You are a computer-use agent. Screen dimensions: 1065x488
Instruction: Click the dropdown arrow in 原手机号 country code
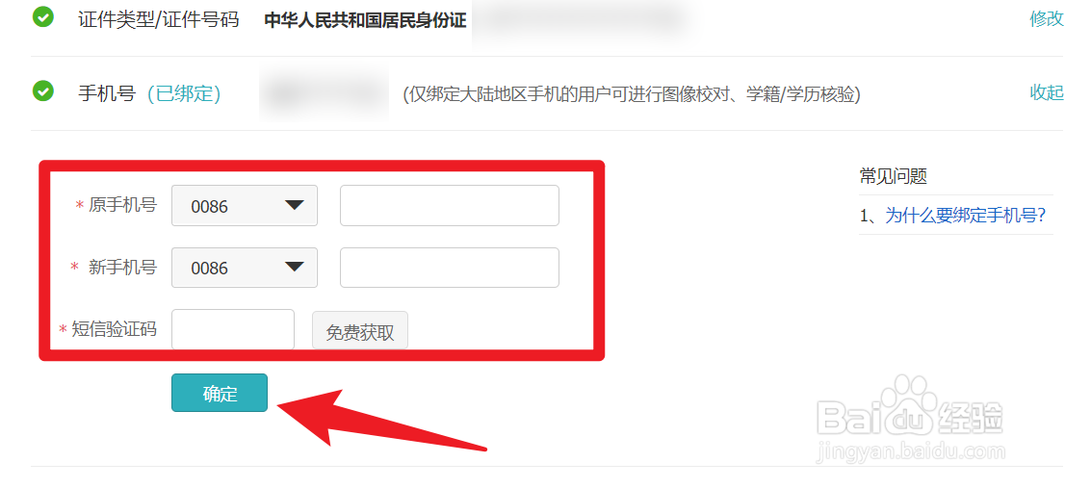click(294, 205)
